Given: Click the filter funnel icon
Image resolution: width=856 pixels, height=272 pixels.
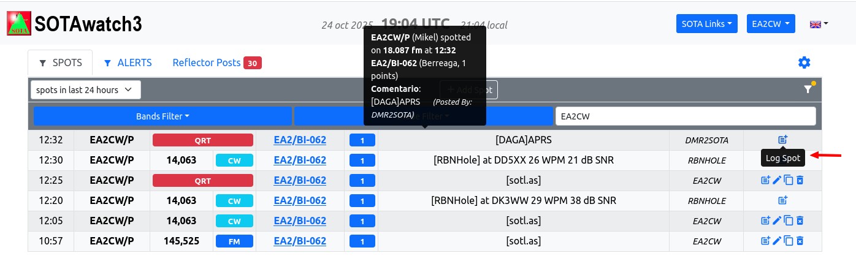Looking at the screenshot, I should click(x=808, y=89).
